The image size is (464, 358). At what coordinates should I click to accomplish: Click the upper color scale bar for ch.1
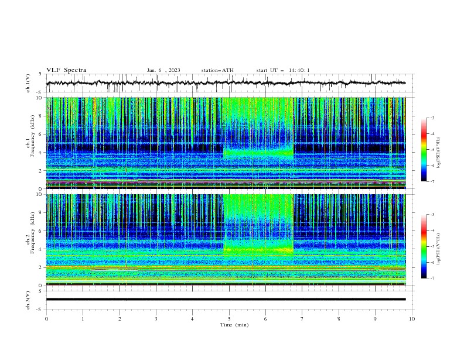[x=424, y=150]
